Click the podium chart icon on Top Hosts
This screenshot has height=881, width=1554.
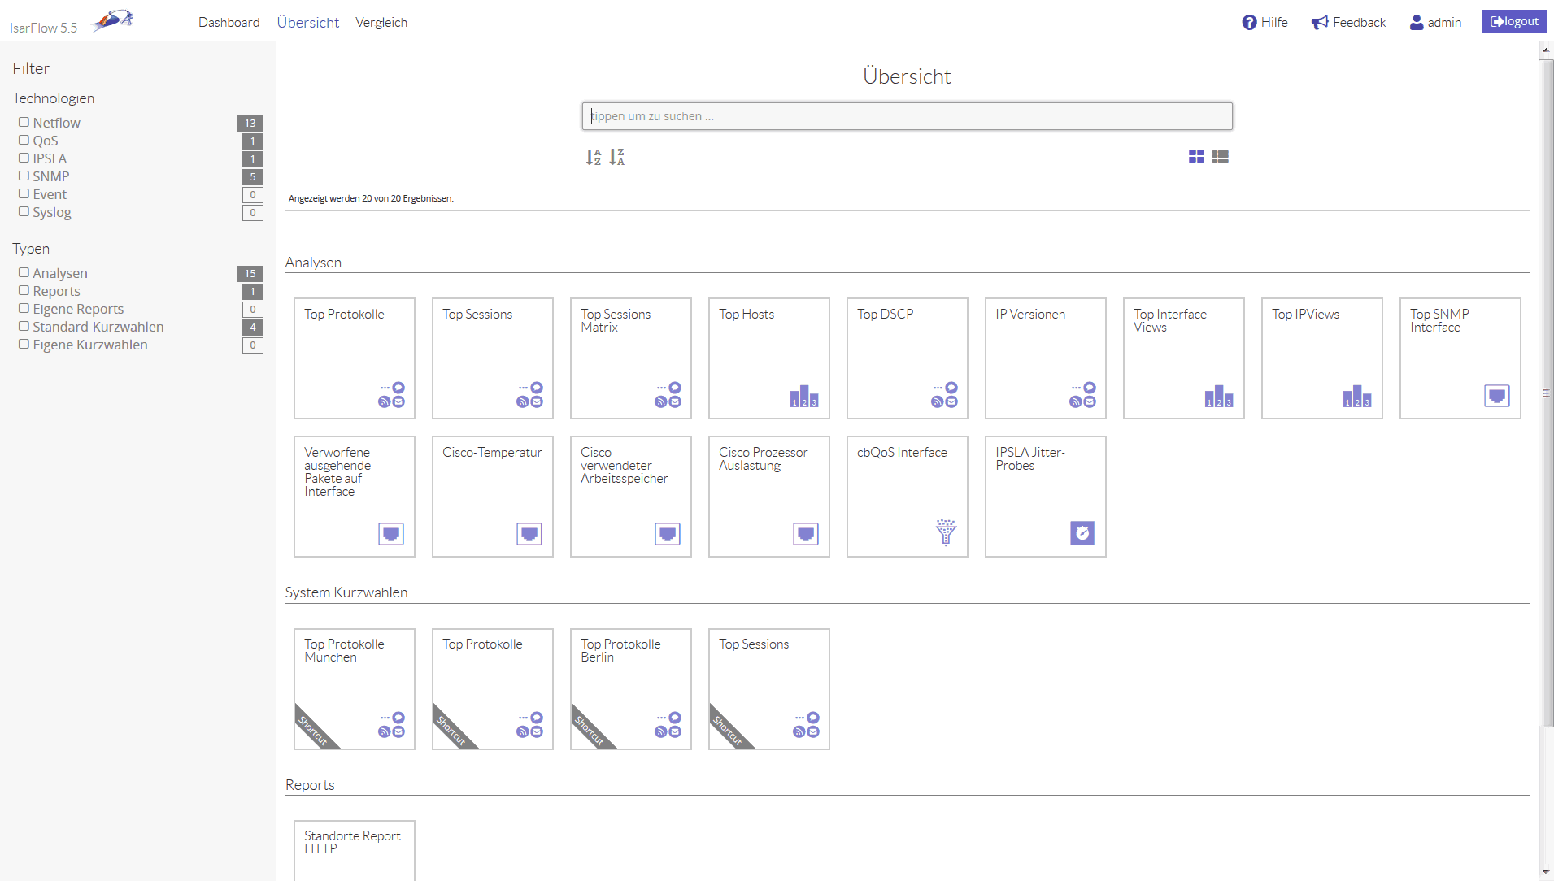[804, 397]
